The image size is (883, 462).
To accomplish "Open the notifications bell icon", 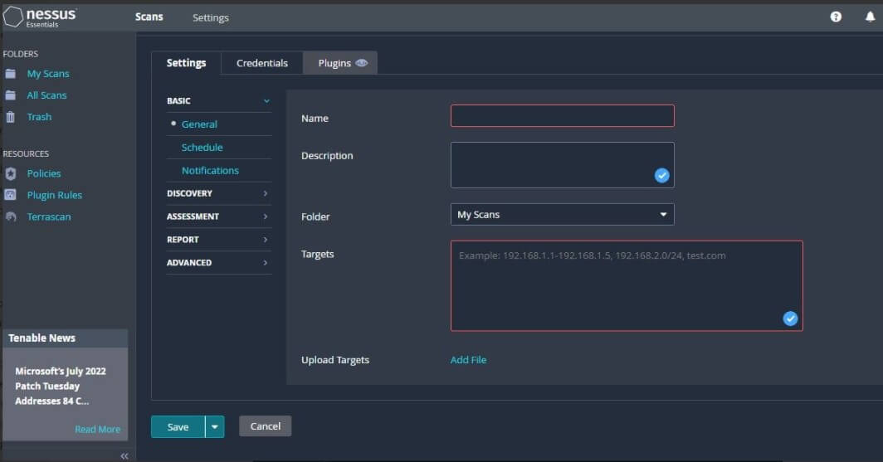I will pyautogui.click(x=870, y=17).
